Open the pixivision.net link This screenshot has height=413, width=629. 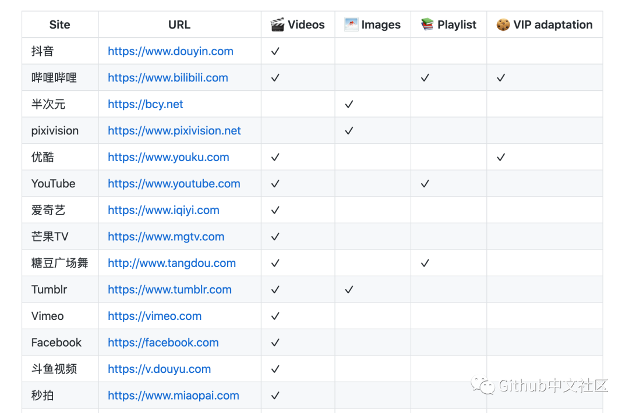pyautogui.click(x=174, y=131)
